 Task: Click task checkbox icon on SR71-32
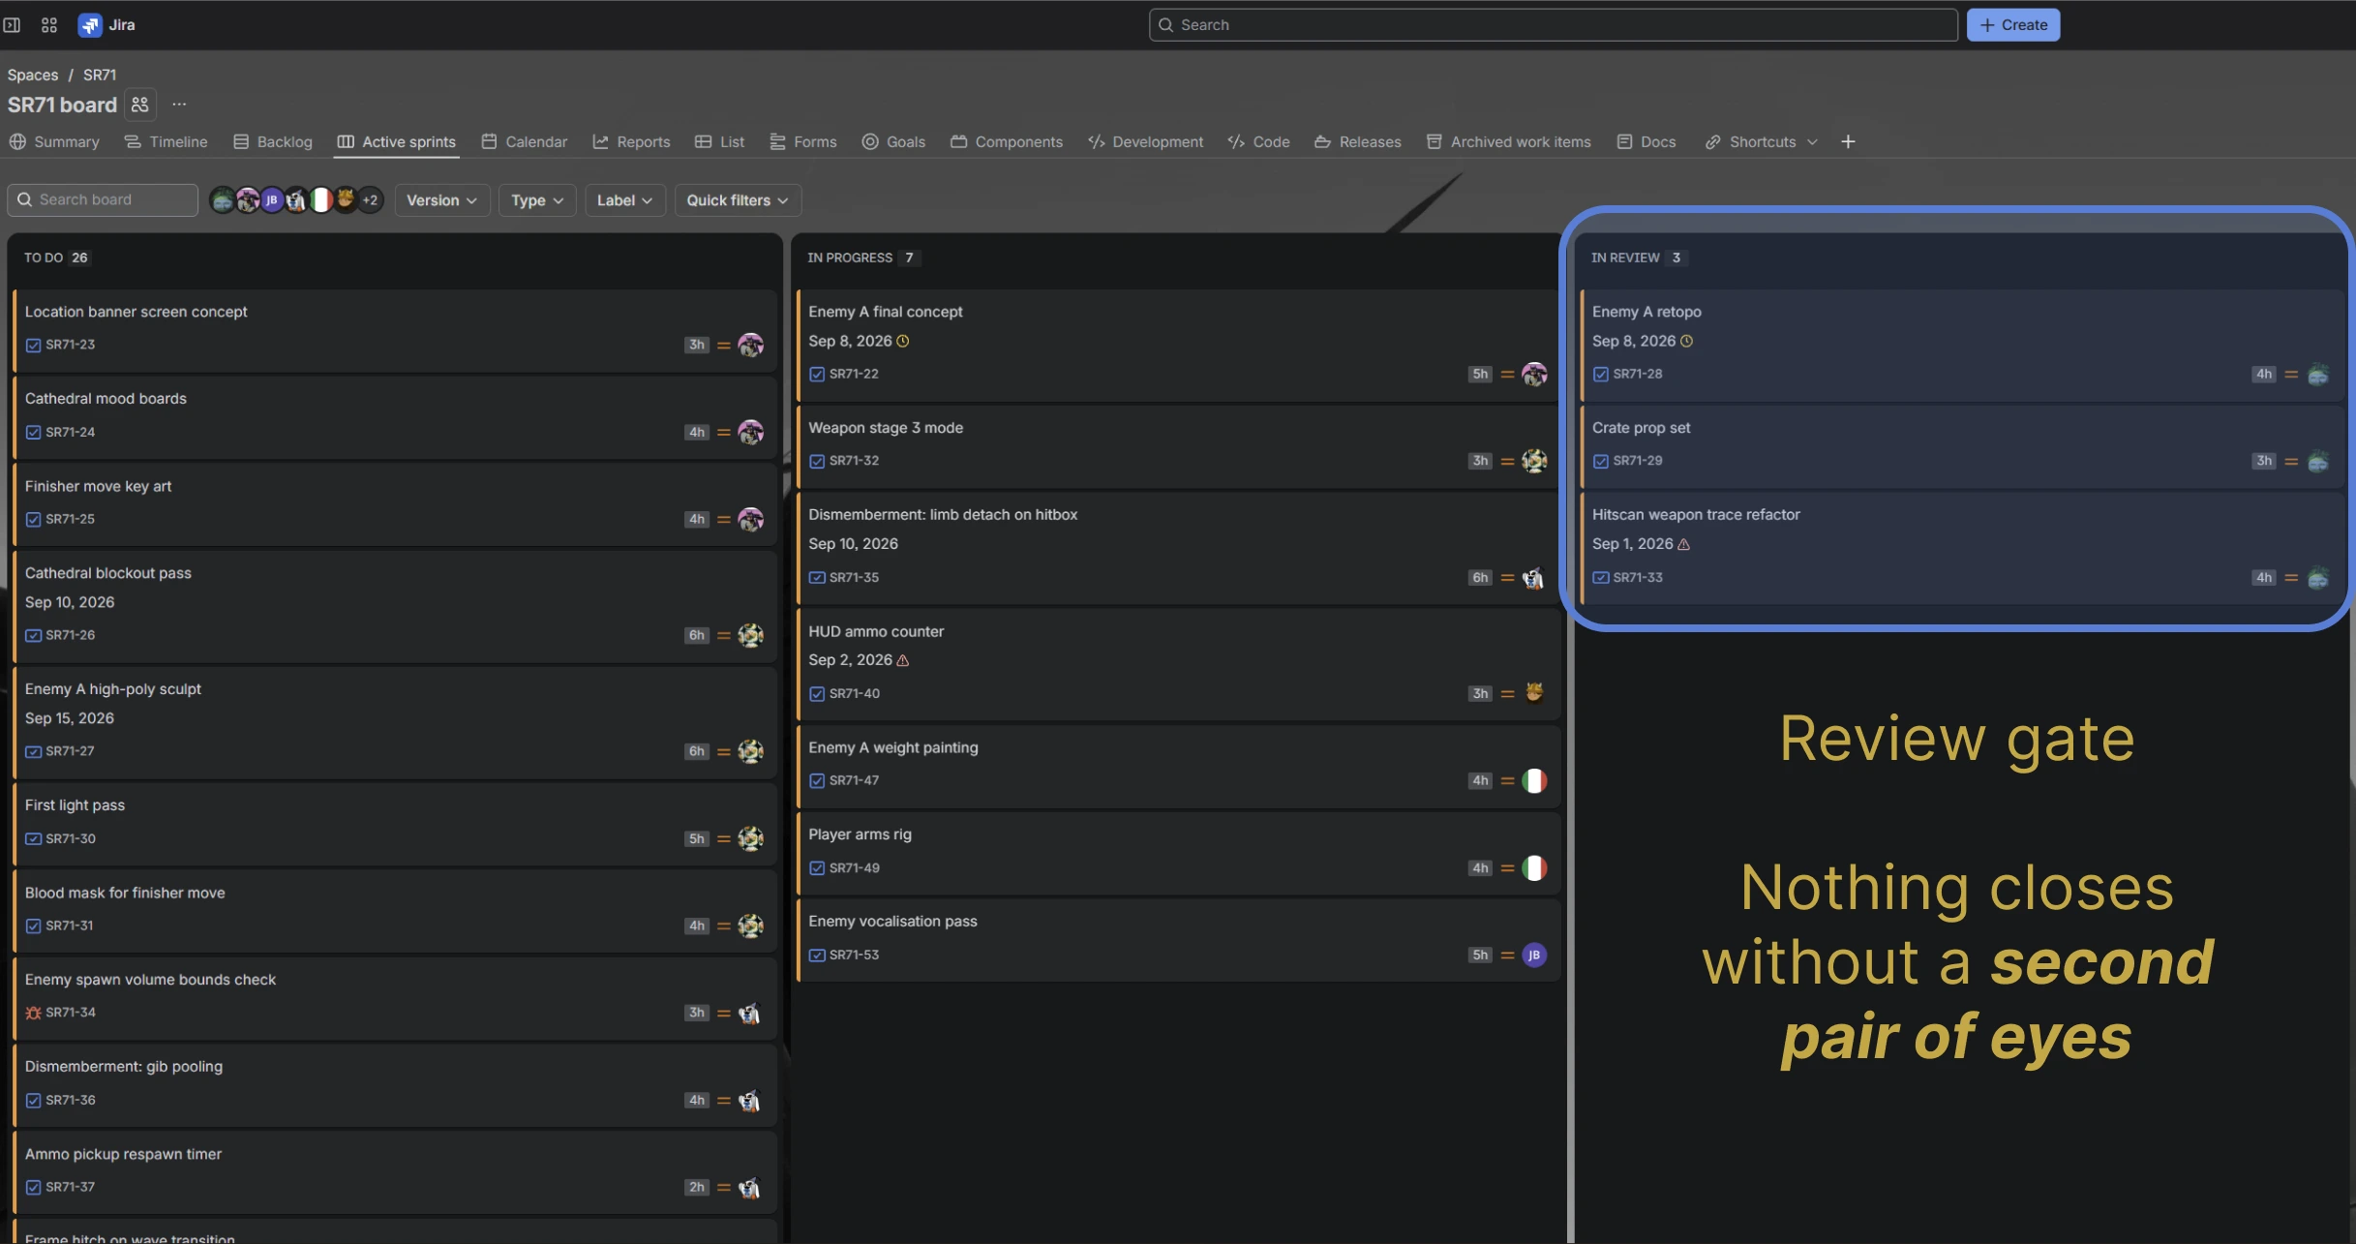817,461
